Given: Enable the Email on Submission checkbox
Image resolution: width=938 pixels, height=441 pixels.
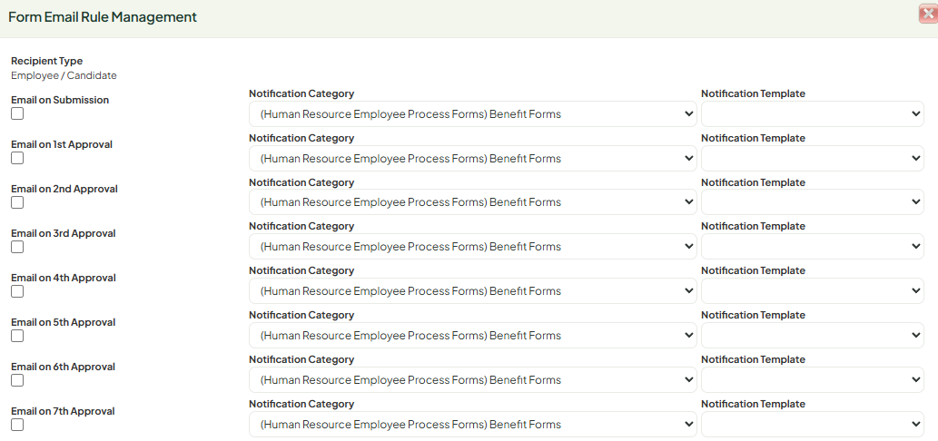Looking at the screenshot, I should [x=17, y=113].
